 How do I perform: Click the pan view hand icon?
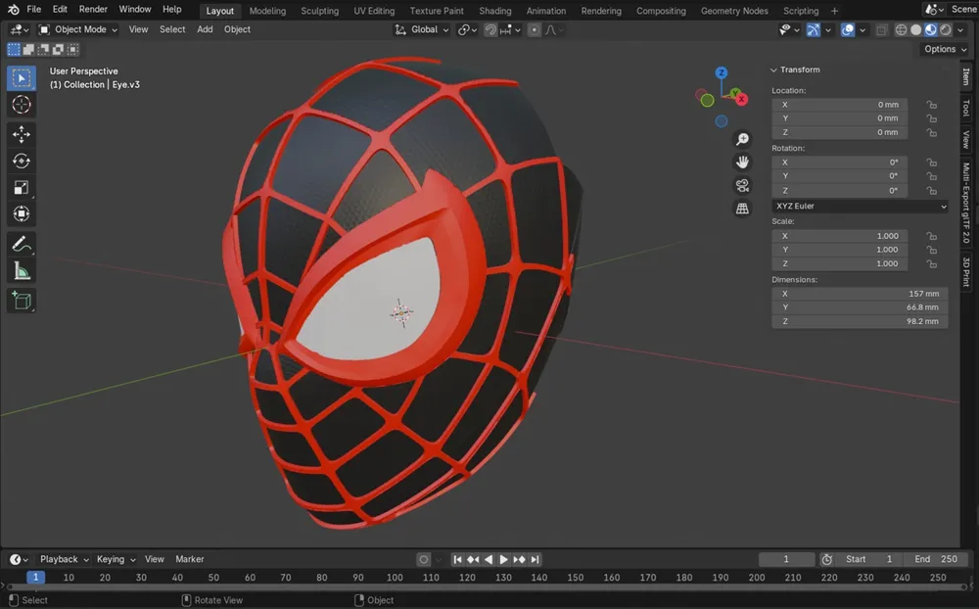point(742,163)
